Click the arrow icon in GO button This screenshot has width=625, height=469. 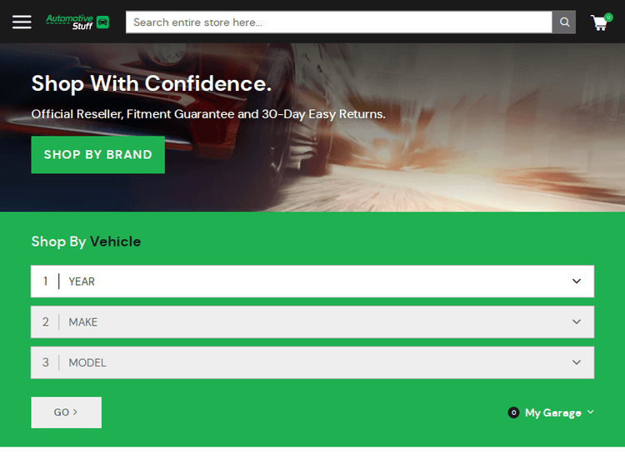pos(75,412)
